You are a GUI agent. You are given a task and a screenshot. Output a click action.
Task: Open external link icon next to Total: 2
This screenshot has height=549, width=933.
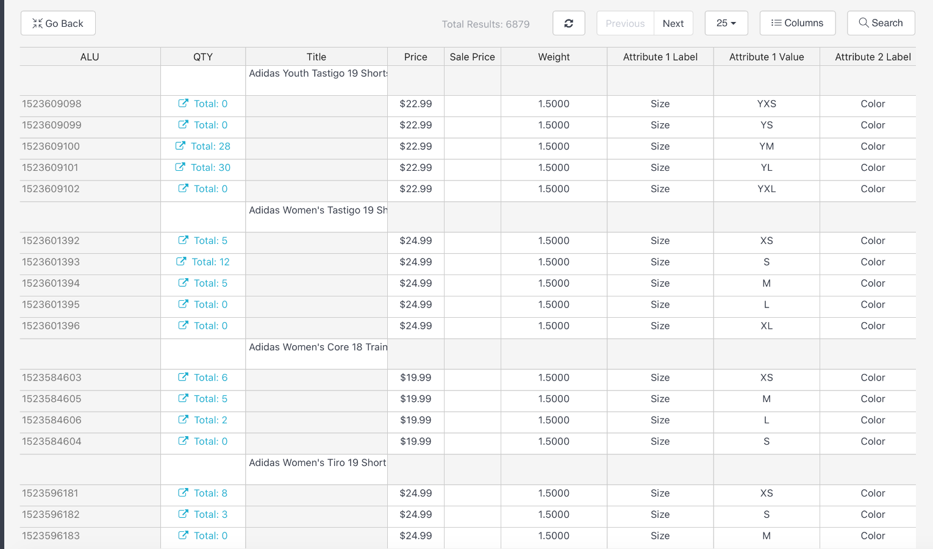pyautogui.click(x=182, y=420)
